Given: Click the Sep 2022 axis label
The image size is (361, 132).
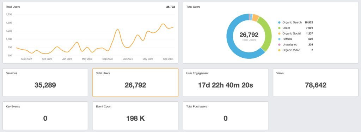Looking at the screenshot, I should click(47, 59).
